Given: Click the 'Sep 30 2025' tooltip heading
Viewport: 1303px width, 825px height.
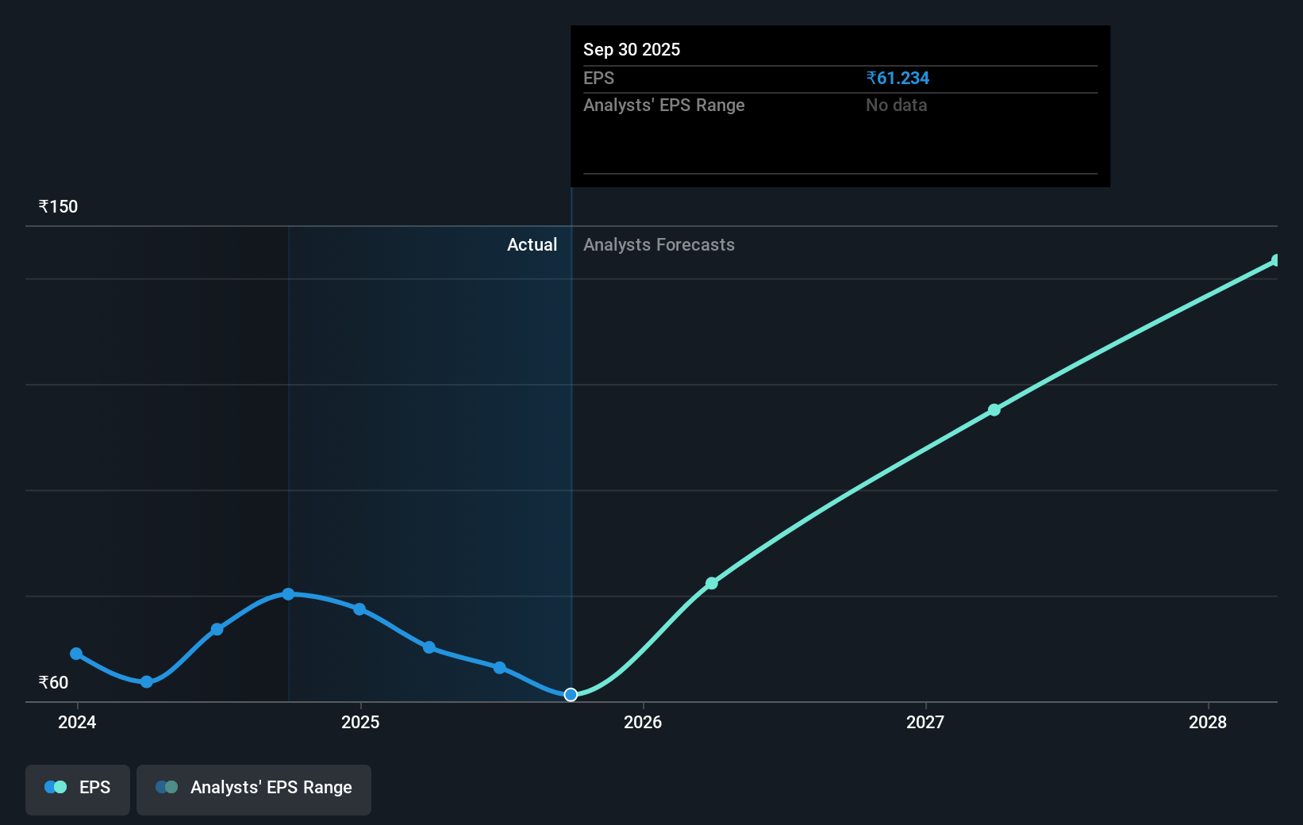Looking at the screenshot, I should coord(632,50).
